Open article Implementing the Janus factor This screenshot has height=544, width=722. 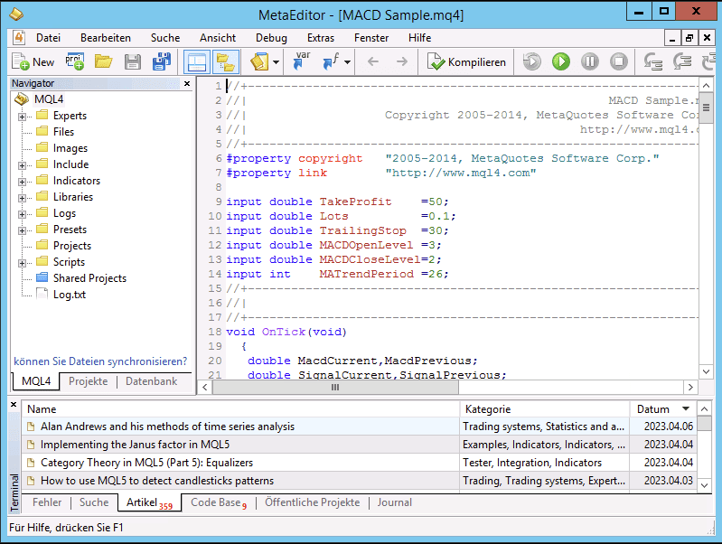coord(135,445)
